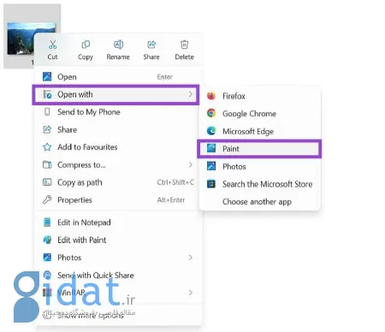Click the Share icon in top row

tap(151, 44)
